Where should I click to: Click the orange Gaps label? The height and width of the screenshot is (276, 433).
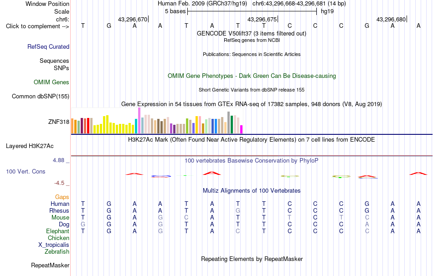pos(62,197)
